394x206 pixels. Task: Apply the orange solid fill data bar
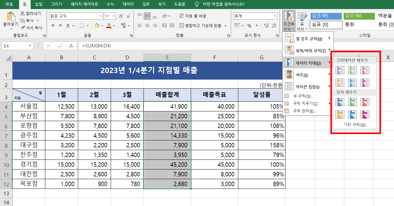point(340,115)
